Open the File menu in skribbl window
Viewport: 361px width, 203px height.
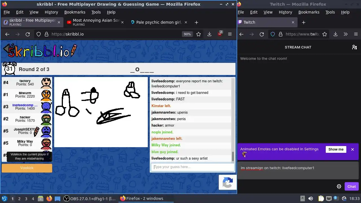tap(6, 12)
